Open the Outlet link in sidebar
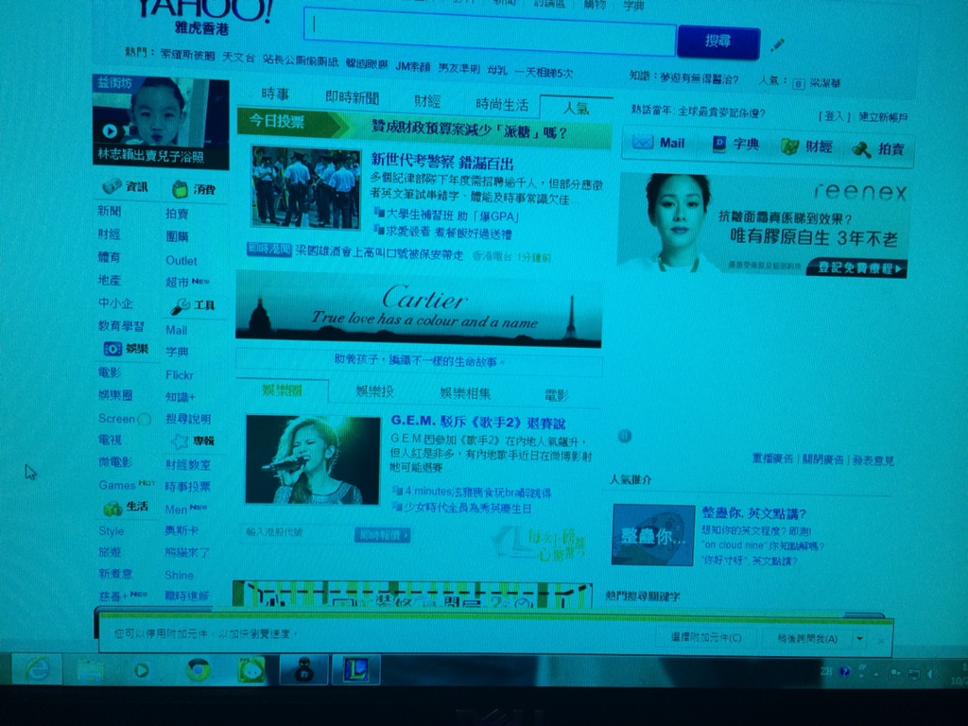Screen dimensions: 968x726 pos(181,261)
